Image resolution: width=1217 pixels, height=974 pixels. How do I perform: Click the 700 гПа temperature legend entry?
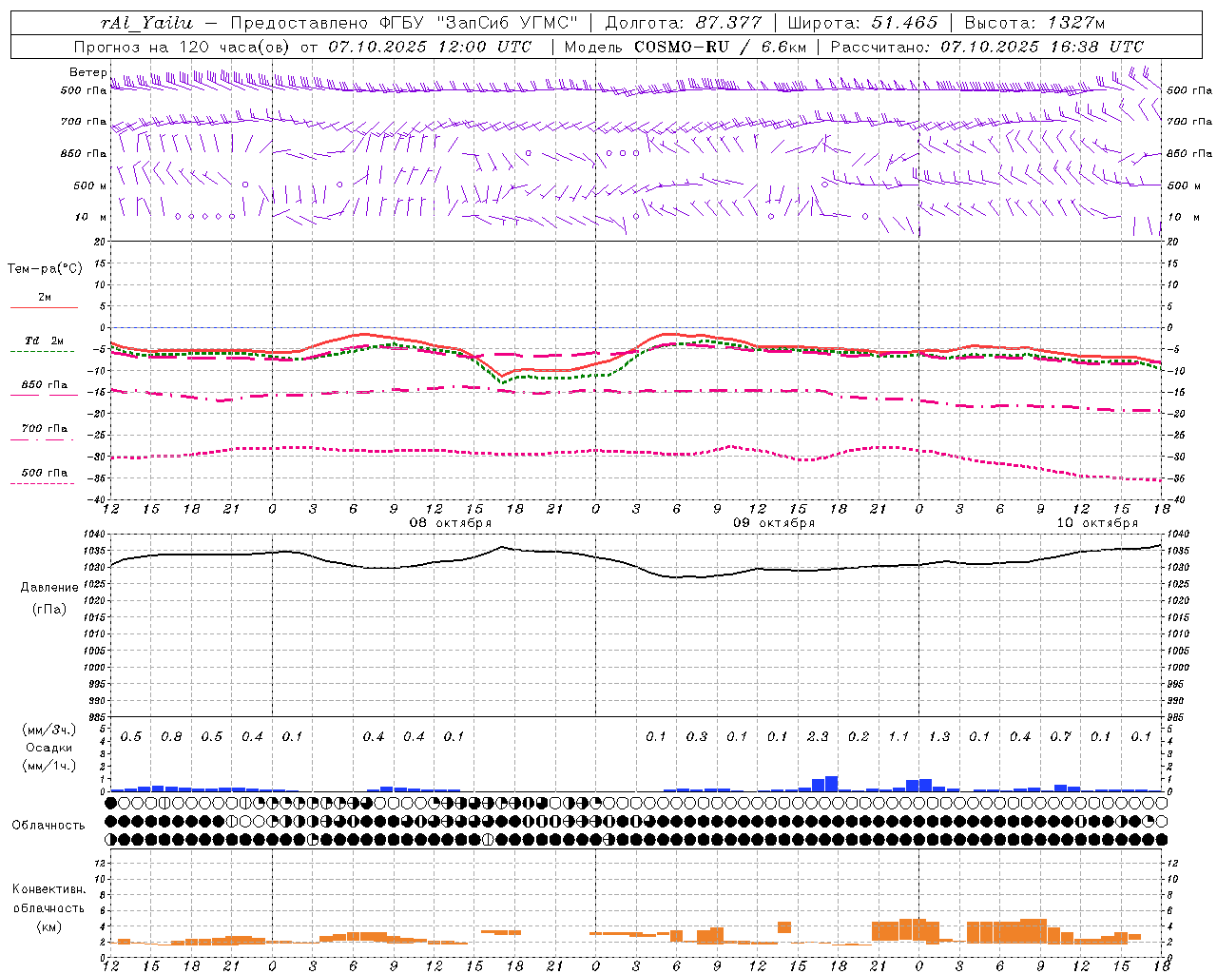44,429
